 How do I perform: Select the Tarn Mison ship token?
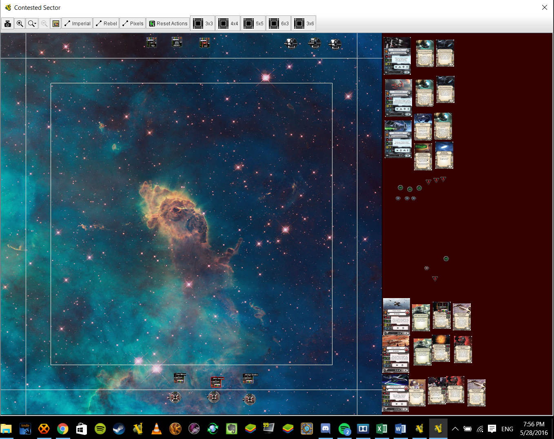[x=179, y=378]
